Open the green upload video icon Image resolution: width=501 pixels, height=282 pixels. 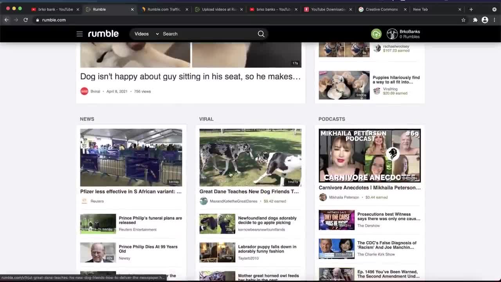[376, 34]
